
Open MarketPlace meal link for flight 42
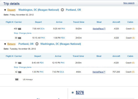99,72
